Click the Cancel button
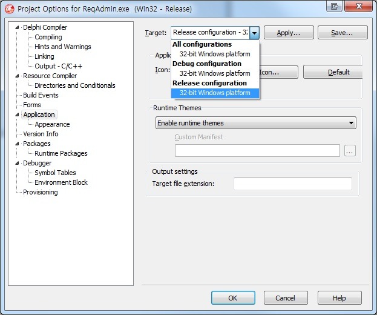Screen dimensions: 377x315 tap(285, 298)
